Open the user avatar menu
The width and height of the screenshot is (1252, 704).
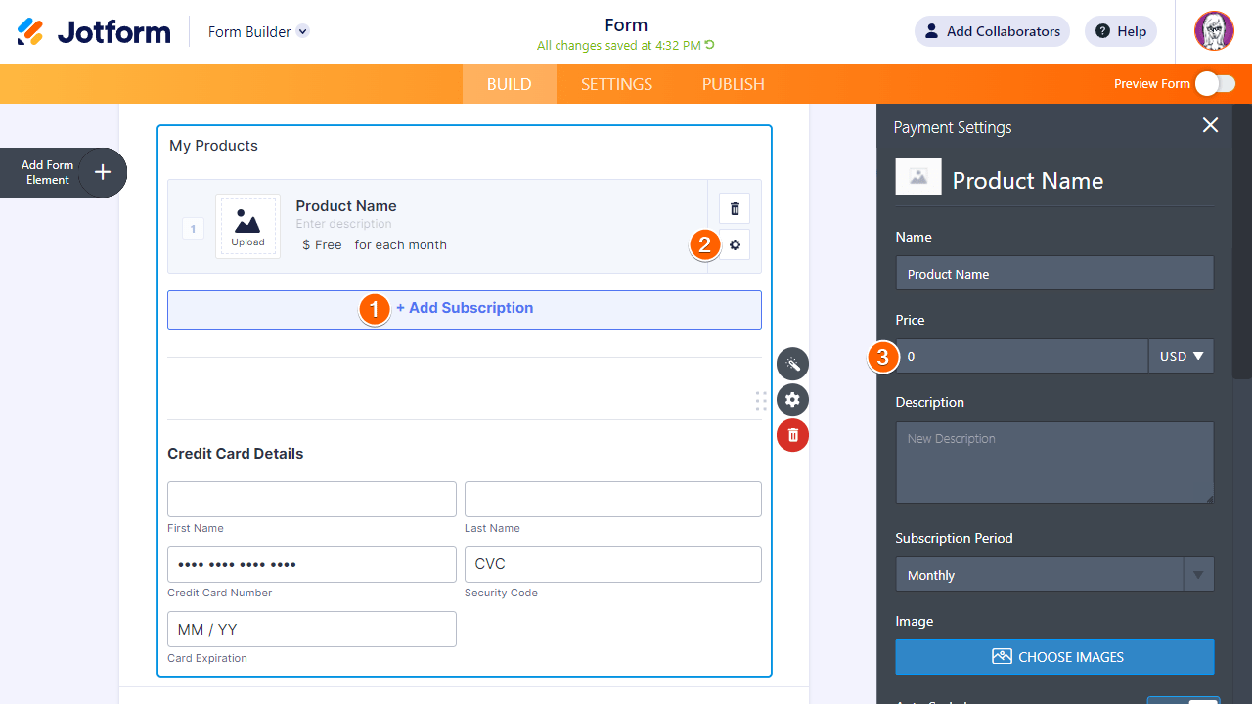click(x=1214, y=31)
